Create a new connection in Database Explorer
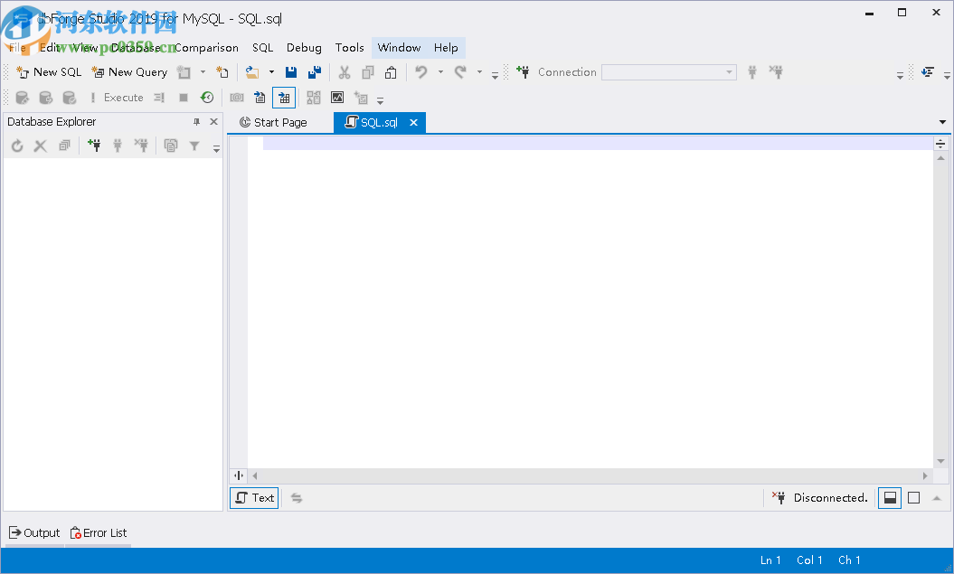954x574 pixels. coord(94,145)
